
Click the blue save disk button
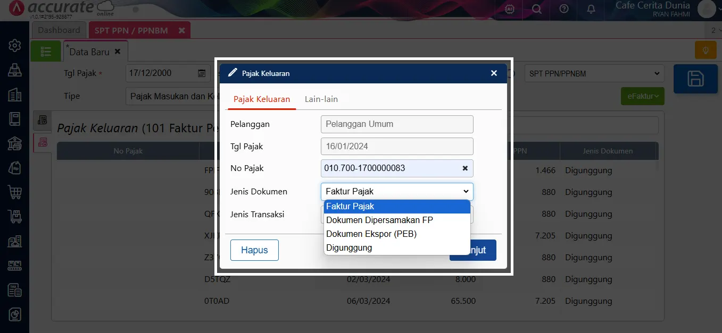coord(695,79)
